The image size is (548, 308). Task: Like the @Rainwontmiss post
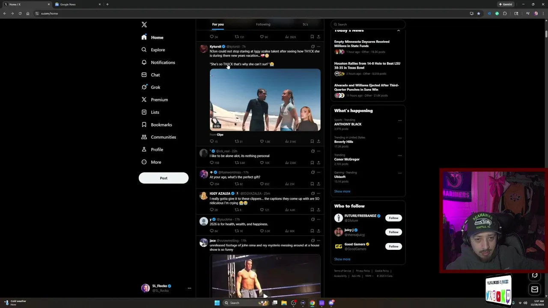(262, 184)
